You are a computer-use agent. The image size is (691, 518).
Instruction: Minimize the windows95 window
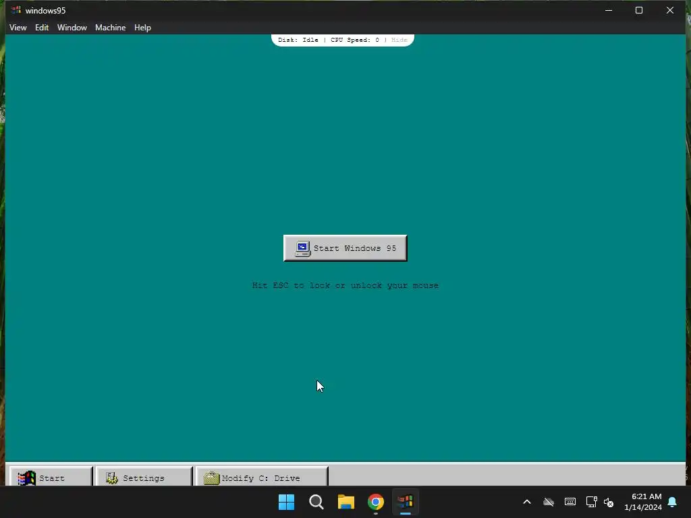pyautogui.click(x=609, y=10)
